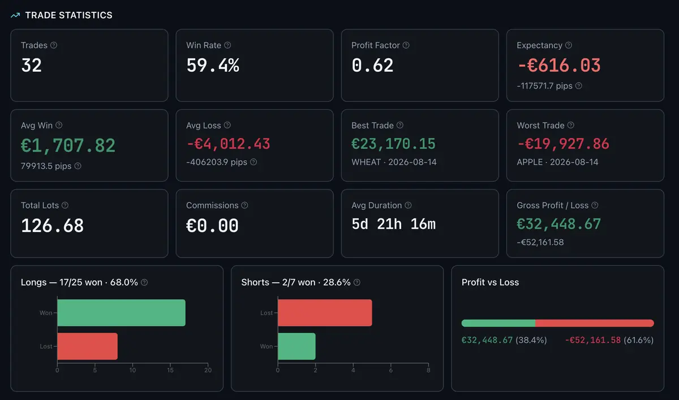679x400 pixels.
Task: Click the info icon next to Total Lots
Action: coord(65,205)
